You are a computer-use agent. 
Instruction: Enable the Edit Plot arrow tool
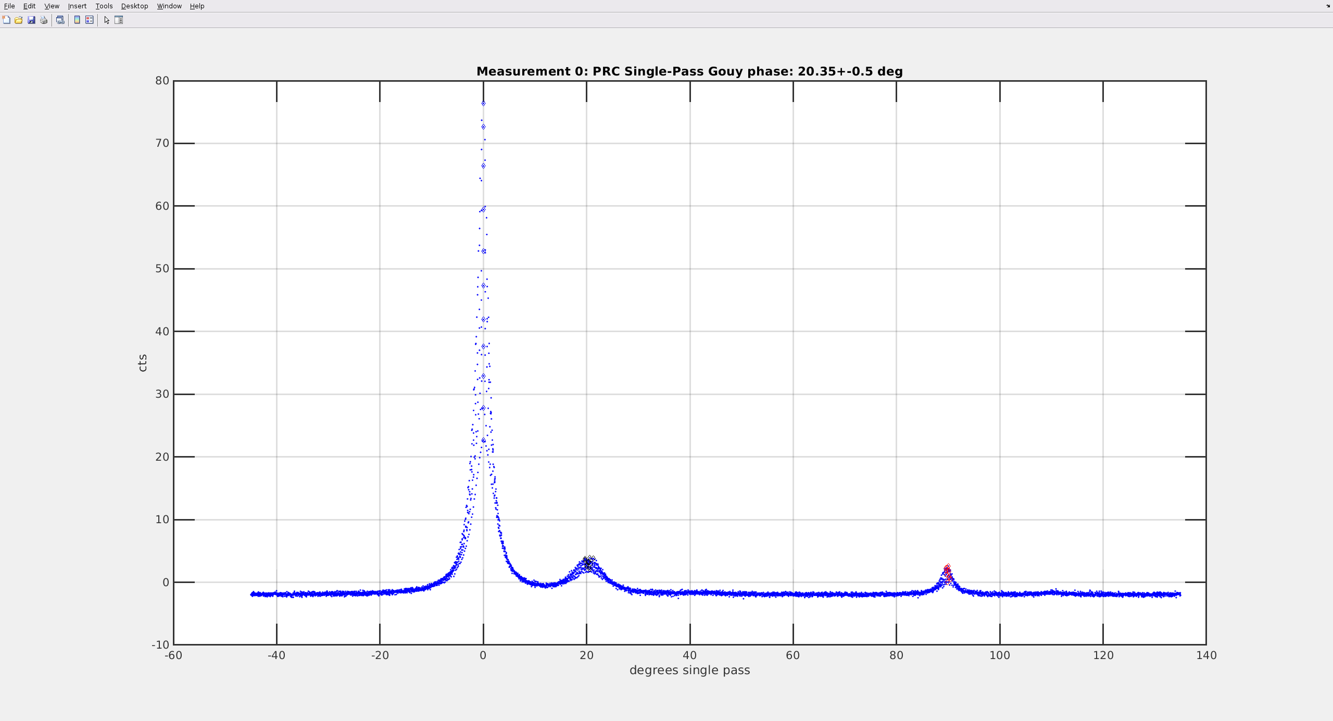point(107,20)
